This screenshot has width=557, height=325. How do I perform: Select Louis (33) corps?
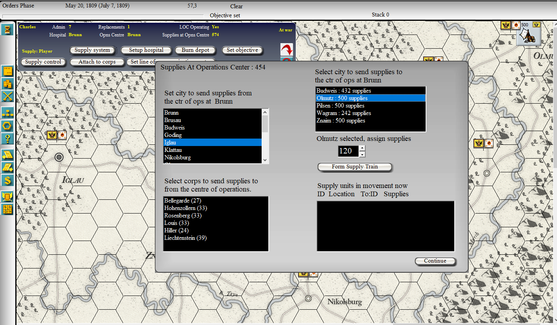pyautogui.click(x=216, y=223)
